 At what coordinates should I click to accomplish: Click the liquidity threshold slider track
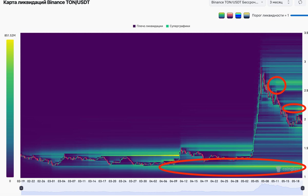click(299, 15)
